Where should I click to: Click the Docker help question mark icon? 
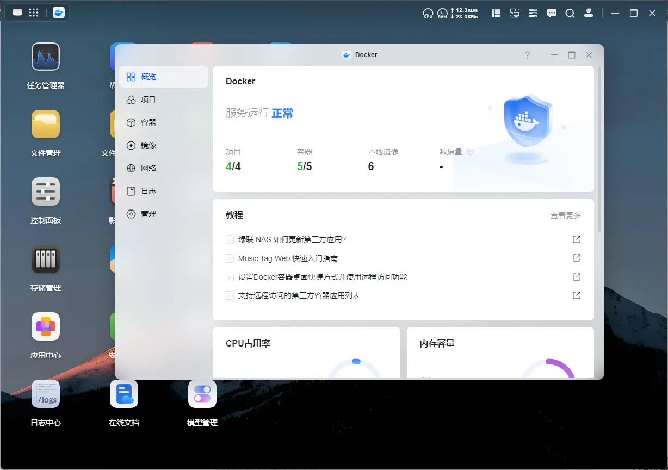coord(528,55)
